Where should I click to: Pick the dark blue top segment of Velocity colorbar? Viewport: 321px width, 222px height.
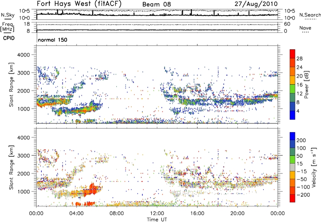point(293,136)
